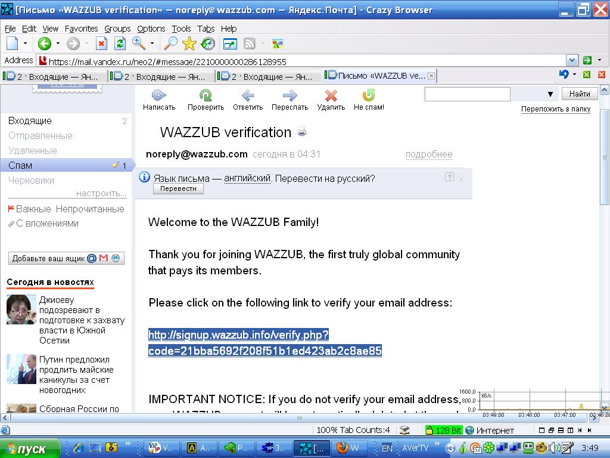The image size is (610, 458).
Task: Go back with the green arrow
Action: pos(44,43)
